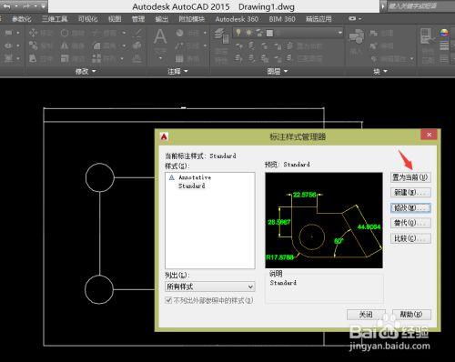The image size is (455, 362).
Task: Click the layer color swatch square
Action: [269, 33]
